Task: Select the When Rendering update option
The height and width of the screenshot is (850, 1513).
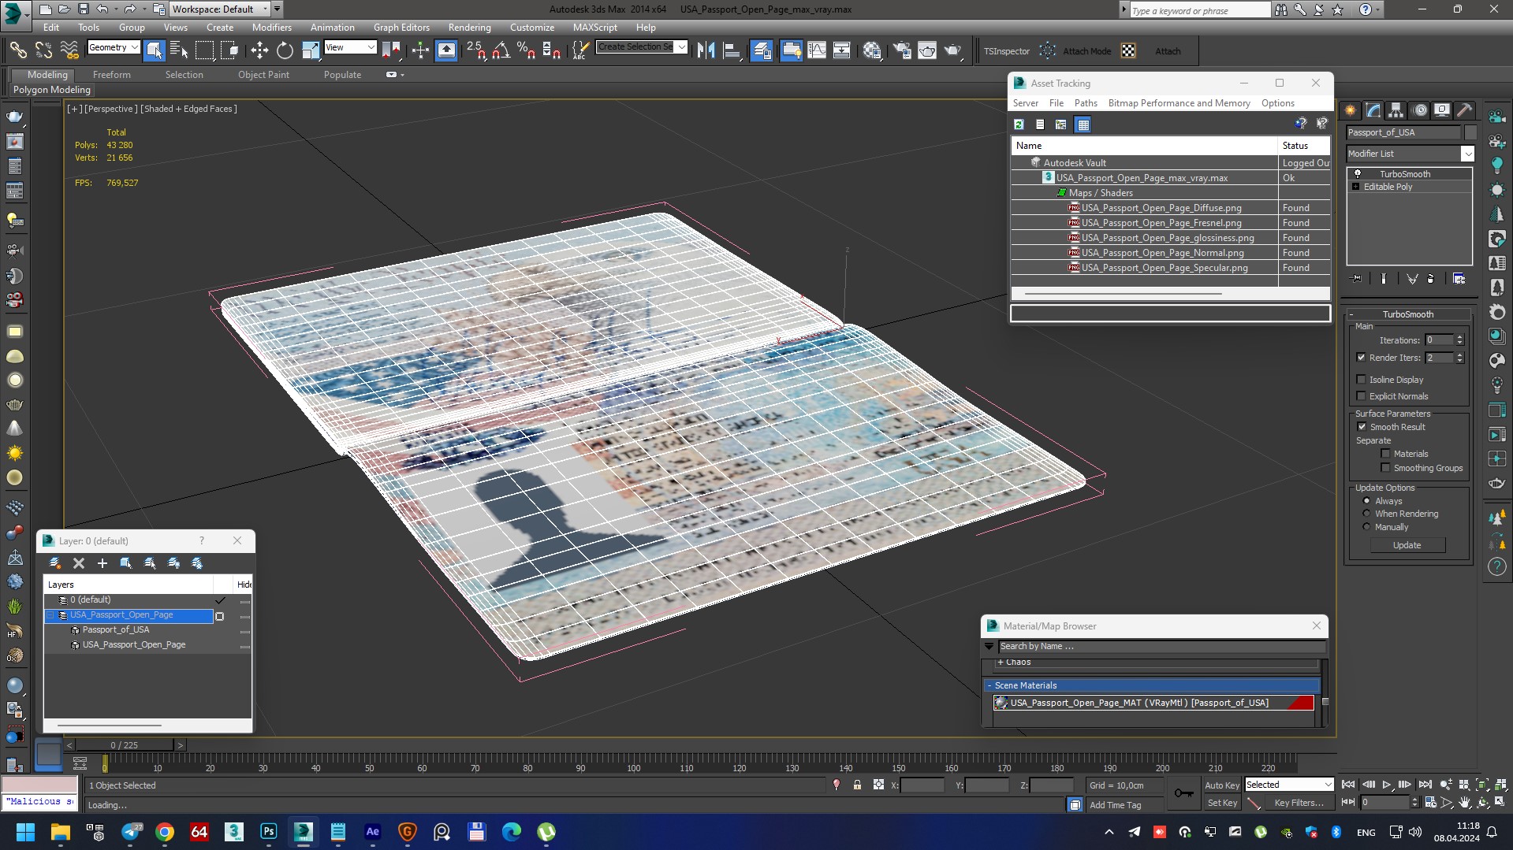Action: [x=1366, y=514]
